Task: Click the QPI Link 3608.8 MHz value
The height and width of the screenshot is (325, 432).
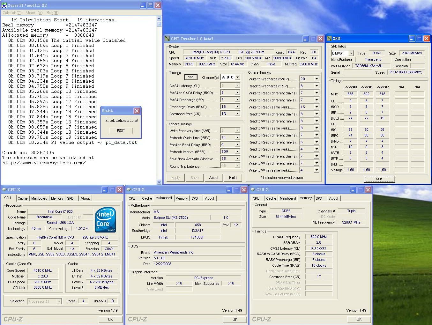Action: coord(43,287)
